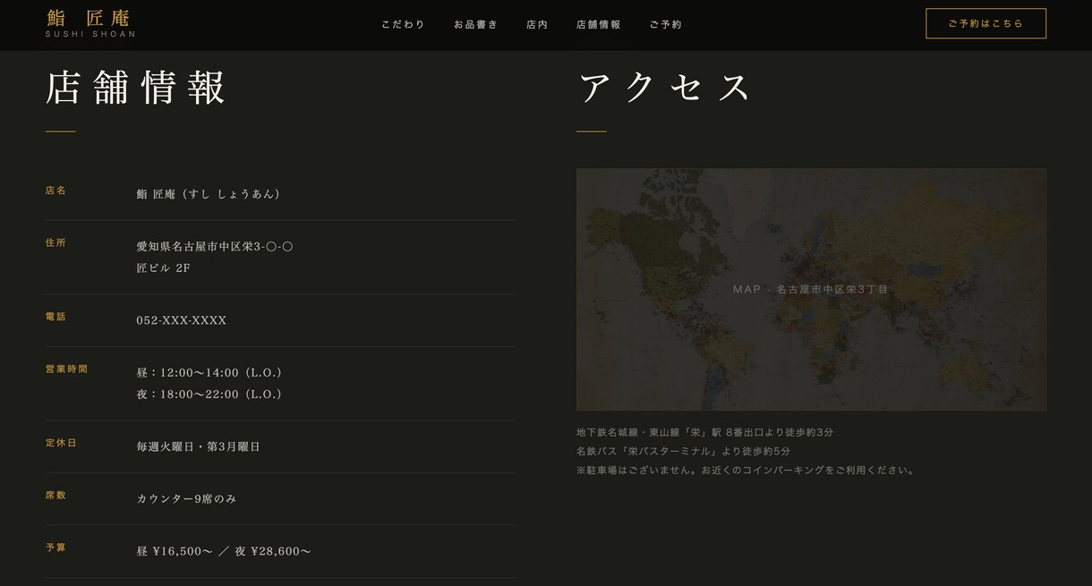Click the 名鉄バス 栄バスターミナル access line
Screen dimensions: 1092x586
tap(683, 451)
